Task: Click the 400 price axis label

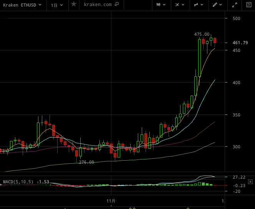Action: [x=237, y=83]
